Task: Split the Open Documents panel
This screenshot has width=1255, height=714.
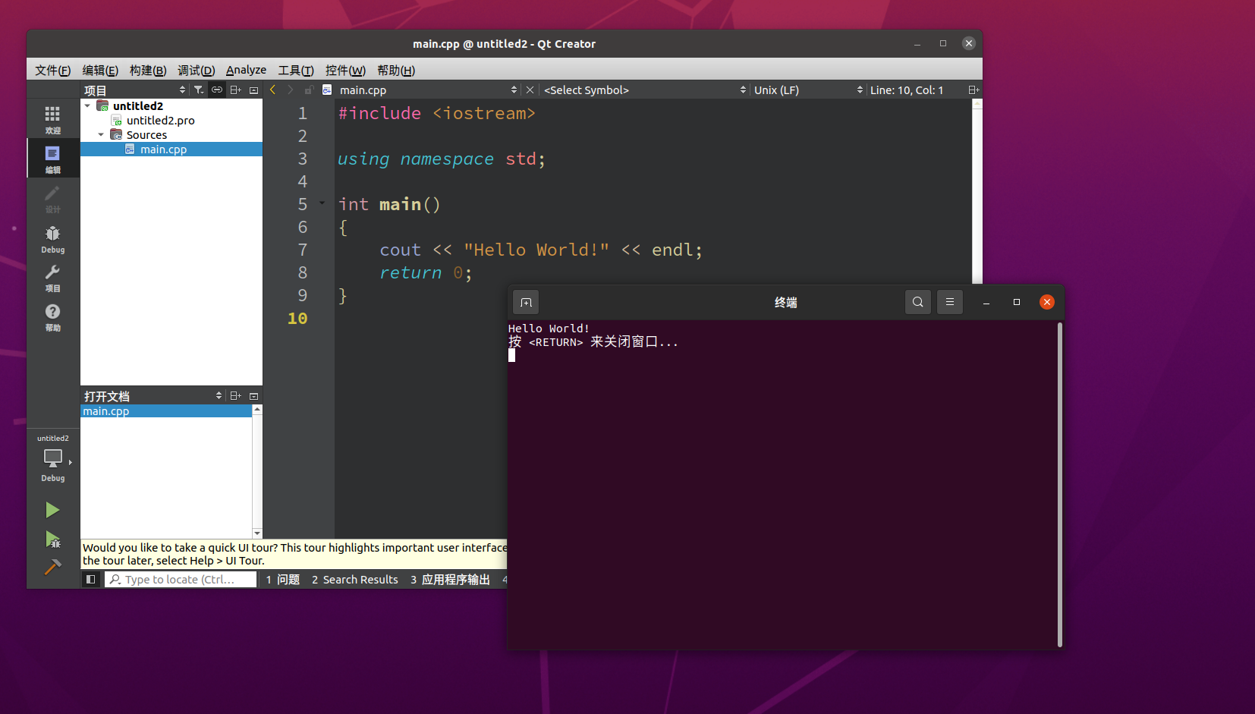Action: pos(236,395)
